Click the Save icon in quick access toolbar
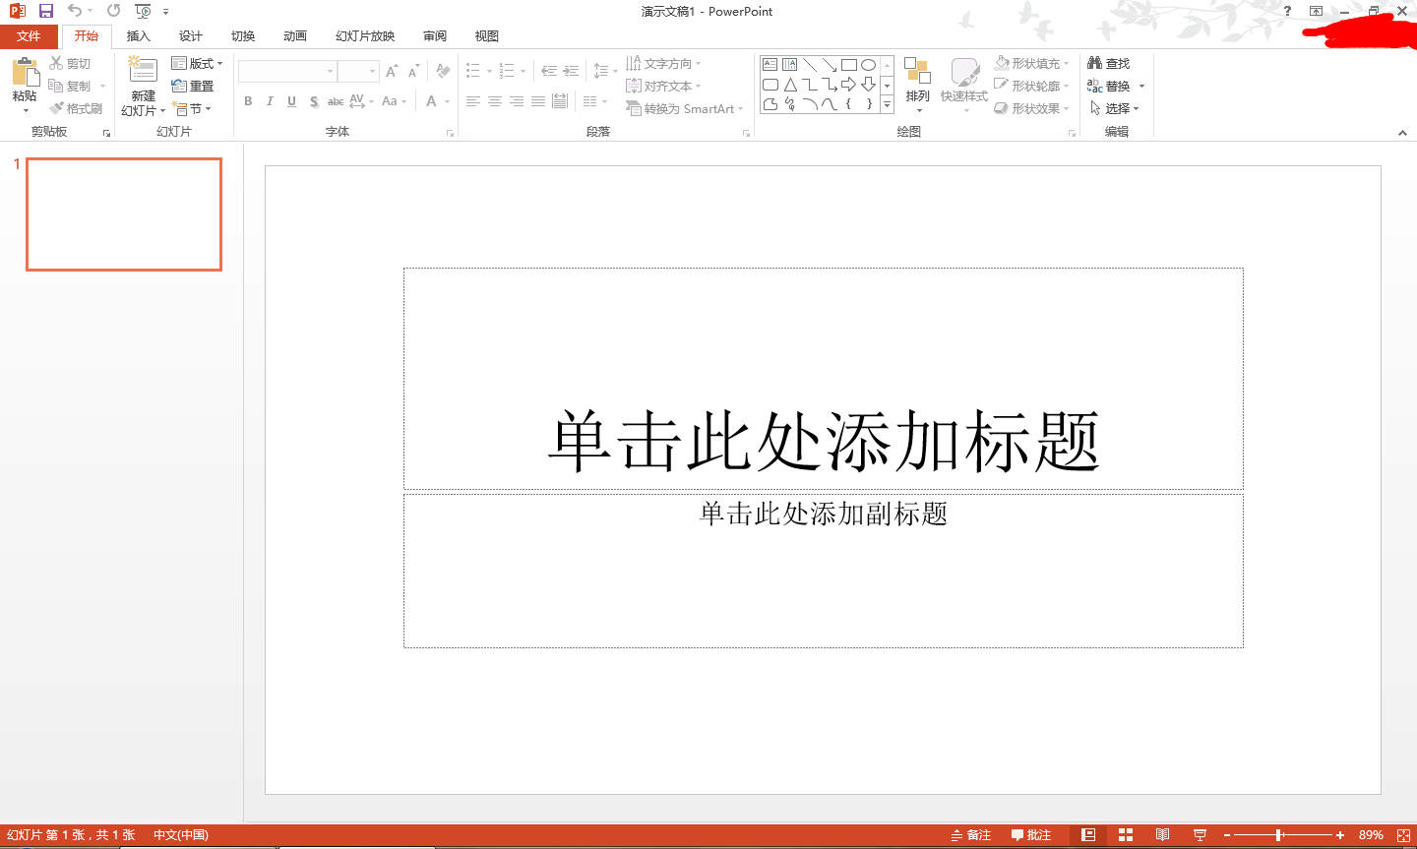The height and width of the screenshot is (849, 1417). point(45,11)
